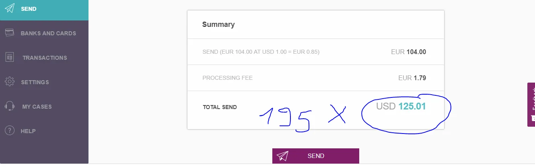Image resolution: width=535 pixels, height=168 pixels.
Task: Open the Settings menu label
Action: [35, 82]
